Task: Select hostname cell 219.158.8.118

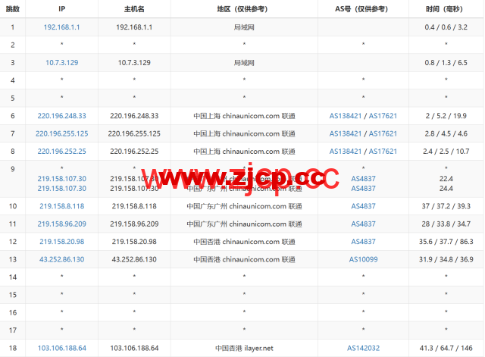Action: pyautogui.click(x=134, y=206)
